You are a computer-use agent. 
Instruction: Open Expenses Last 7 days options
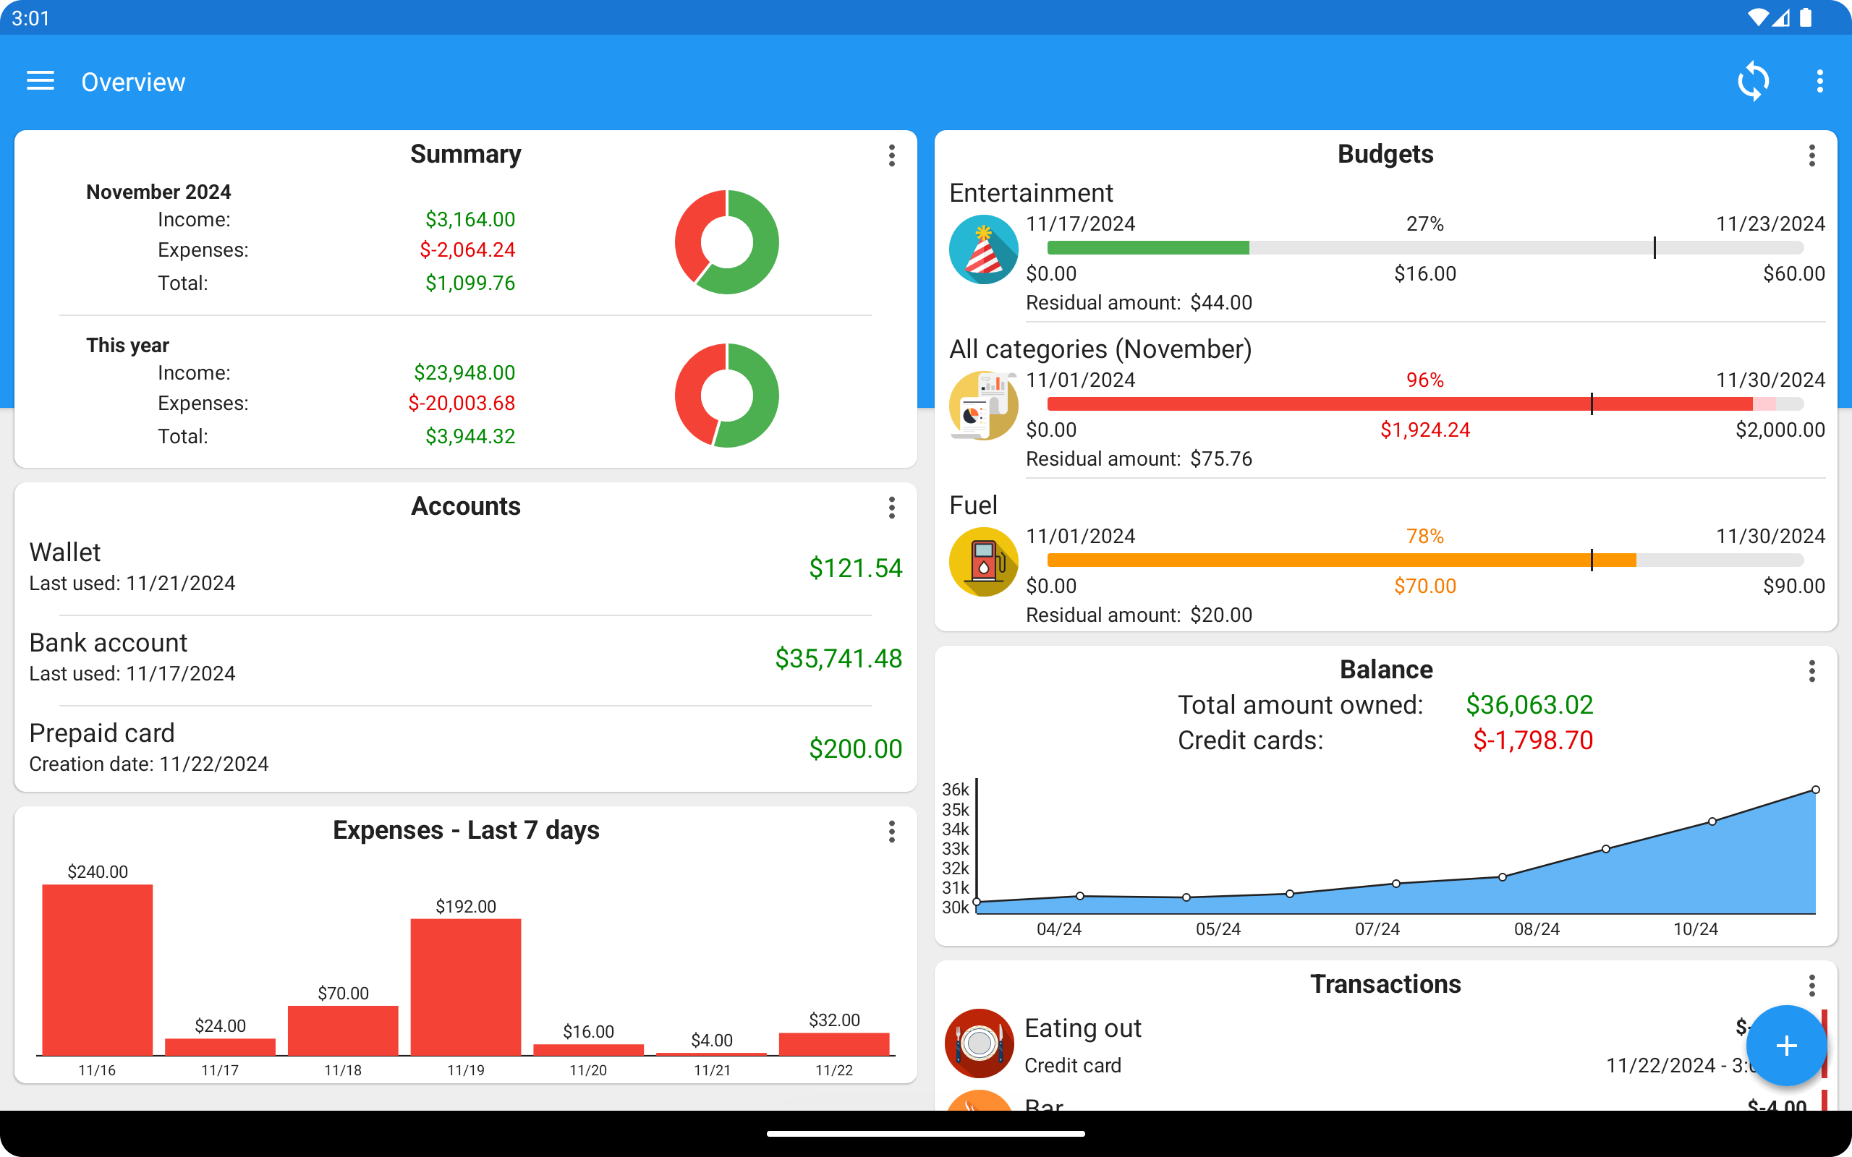tap(891, 832)
